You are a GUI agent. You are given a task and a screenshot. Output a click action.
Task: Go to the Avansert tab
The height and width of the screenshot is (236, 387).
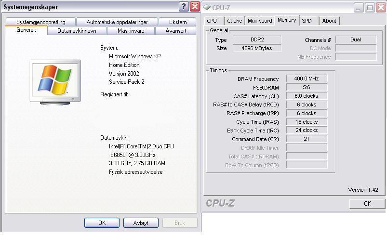pyautogui.click(x=176, y=31)
